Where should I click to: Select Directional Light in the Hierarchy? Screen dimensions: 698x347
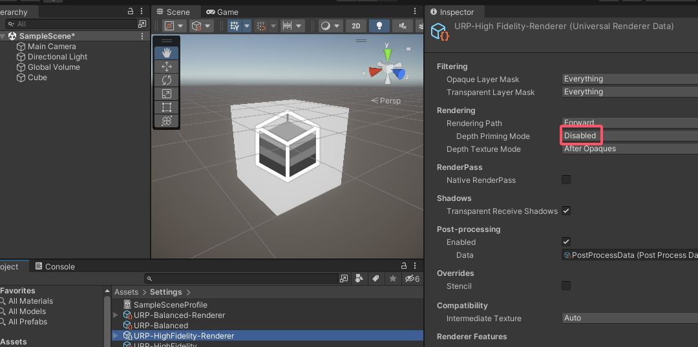(x=58, y=57)
